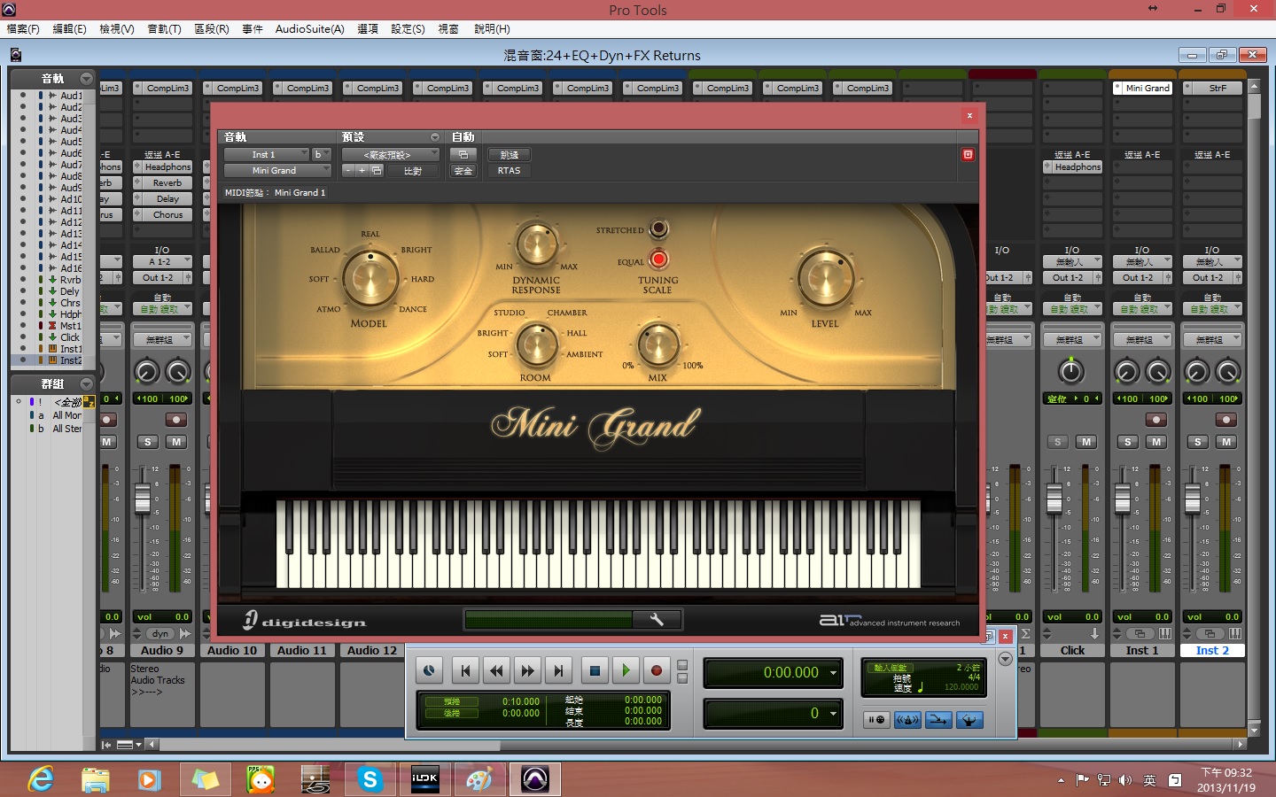Open Inst 2 automation mode dropdown
The width and height of the screenshot is (1276, 797).
1212,309
